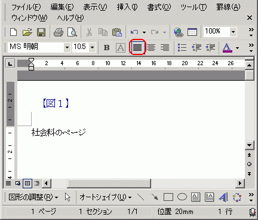Viewport: 258px width, 220px height.
Task: Select the oval drawing tool
Action: point(182,197)
